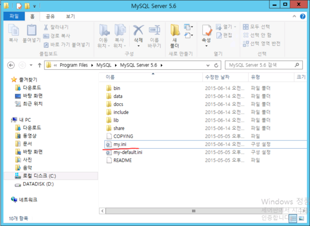Go up one folder level
Image resolution: width=310 pixels, height=226 pixels.
pyautogui.click(x=39, y=65)
